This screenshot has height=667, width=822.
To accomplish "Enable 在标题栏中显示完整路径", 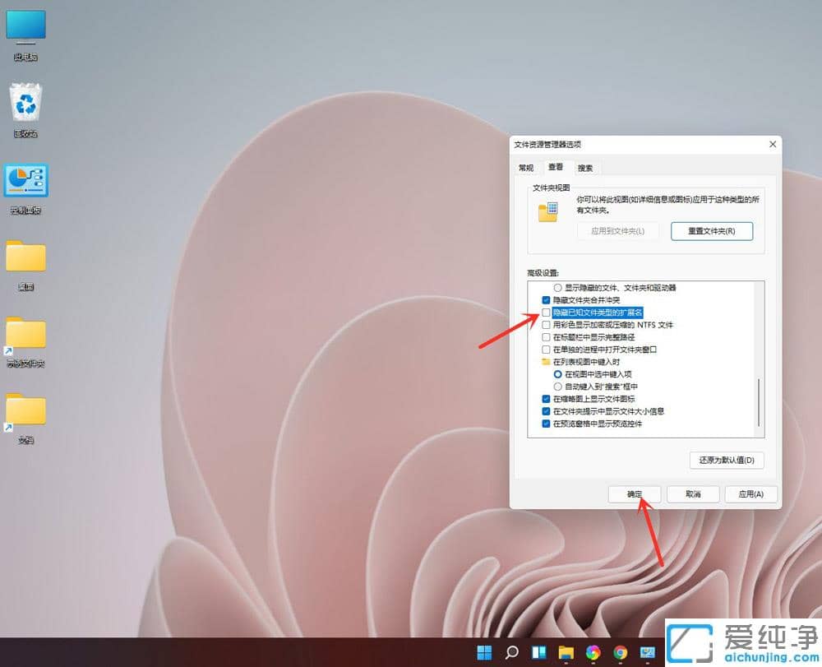I will (546, 337).
